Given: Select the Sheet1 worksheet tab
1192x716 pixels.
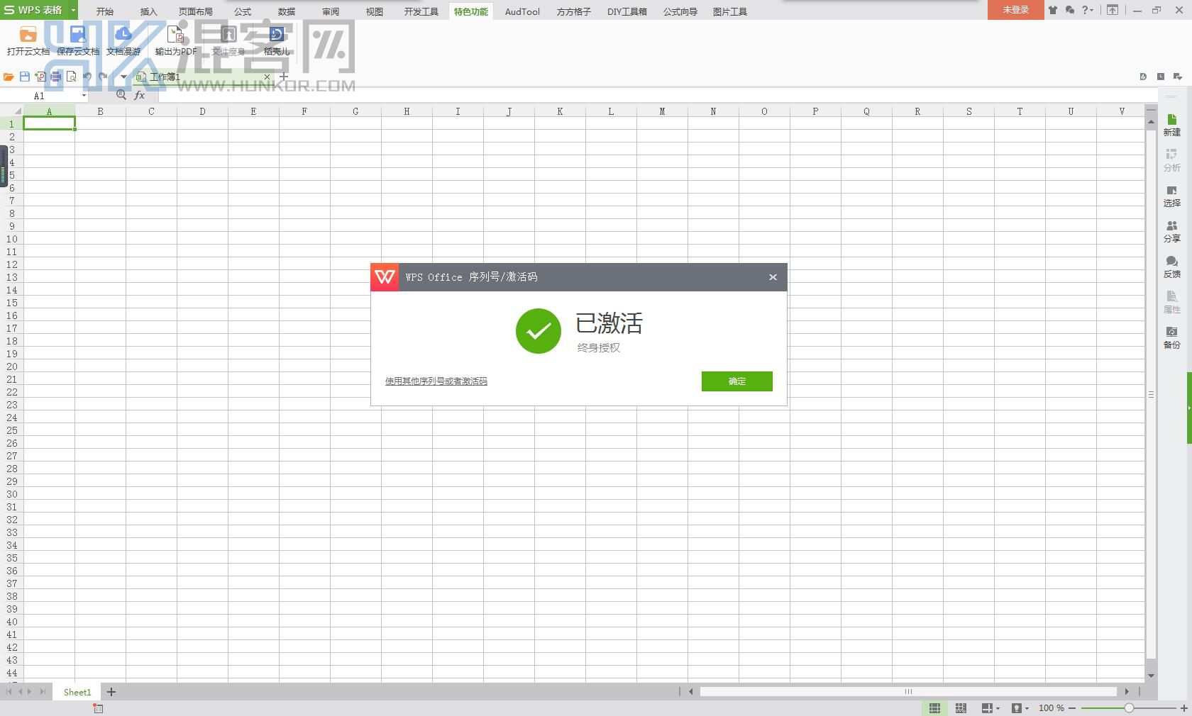Looking at the screenshot, I should tap(77, 692).
